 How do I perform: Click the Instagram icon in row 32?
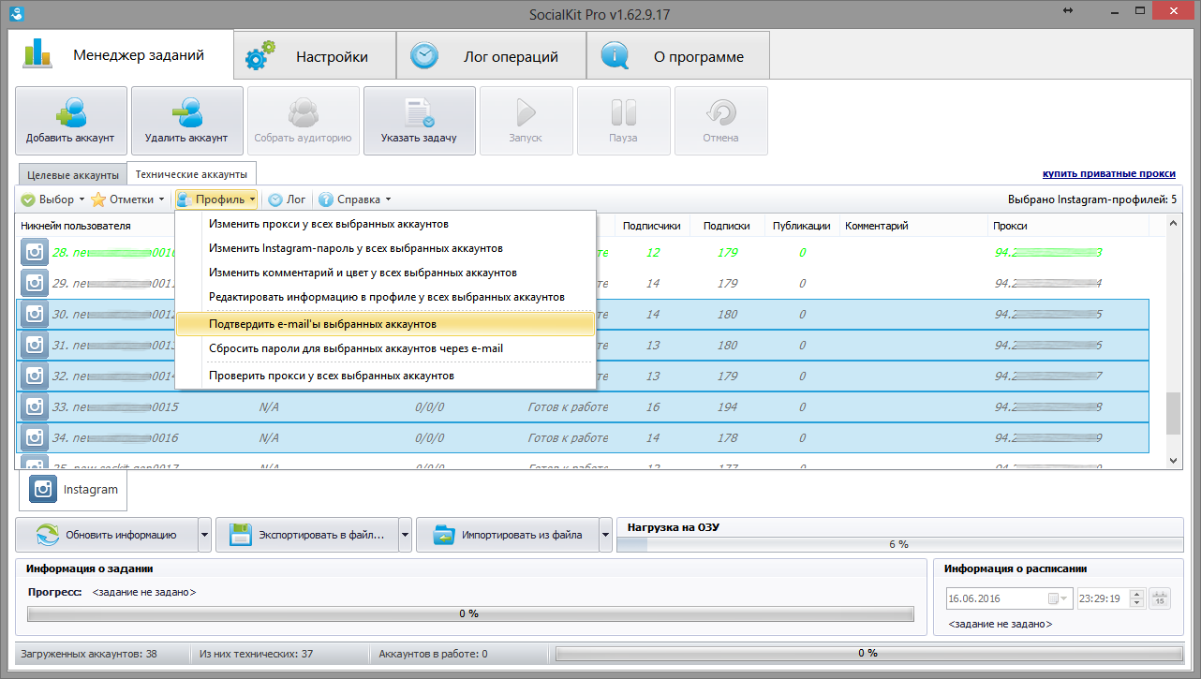35,376
